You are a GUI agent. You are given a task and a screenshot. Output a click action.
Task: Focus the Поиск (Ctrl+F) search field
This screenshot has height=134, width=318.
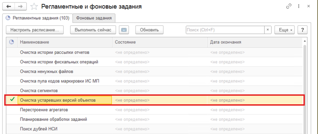(225, 30)
